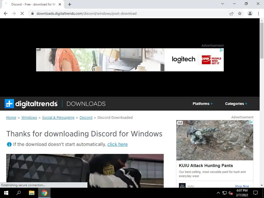Show hidden system tray icons
Viewport: 264px width, 198px height.
218,193
